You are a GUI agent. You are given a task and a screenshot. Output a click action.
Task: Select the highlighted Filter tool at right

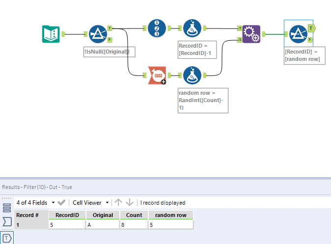[298, 34]
